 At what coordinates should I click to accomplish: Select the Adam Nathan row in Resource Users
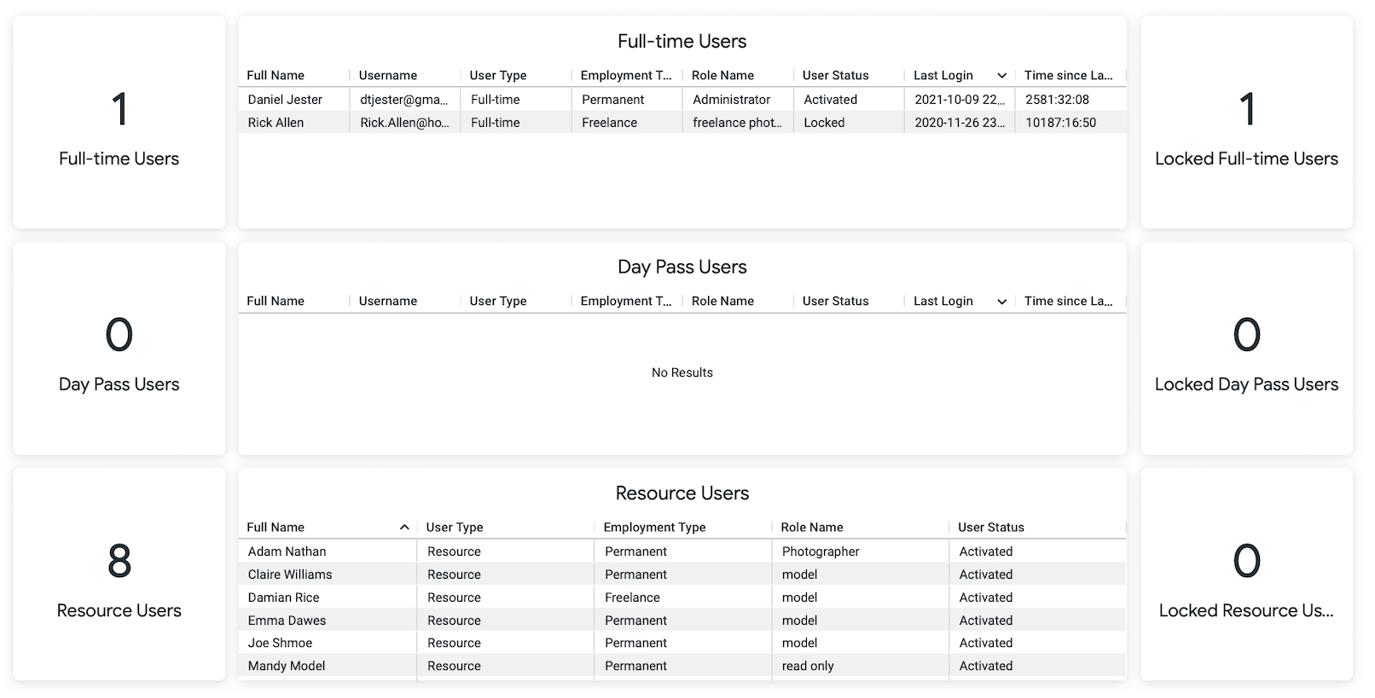click(x=682, y=551)
